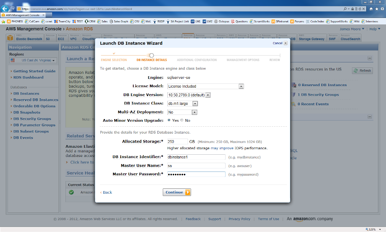Viewport: 386px width, 232px height.
Task: Click the Continue button
Action: 177,192
